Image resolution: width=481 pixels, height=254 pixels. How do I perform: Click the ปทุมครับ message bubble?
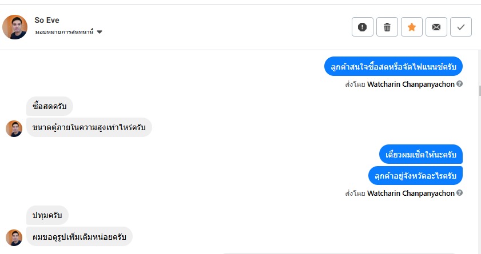tap(47, 215)
